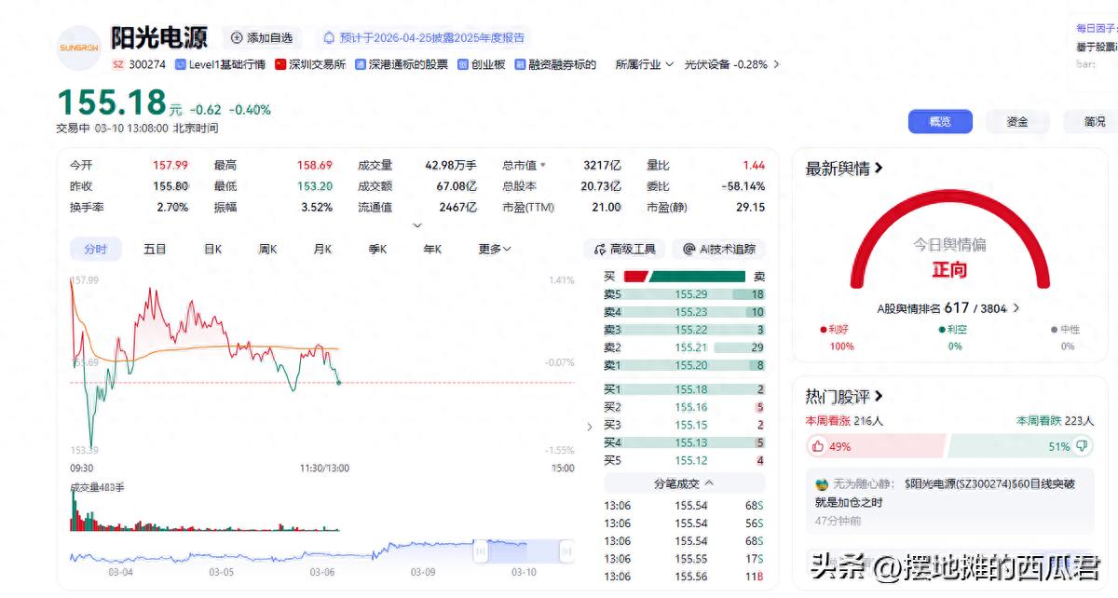Viewport: 1118px width, 598px height.
Task: Click 添加自选 to add to watchlist
Action: point(263,37)
